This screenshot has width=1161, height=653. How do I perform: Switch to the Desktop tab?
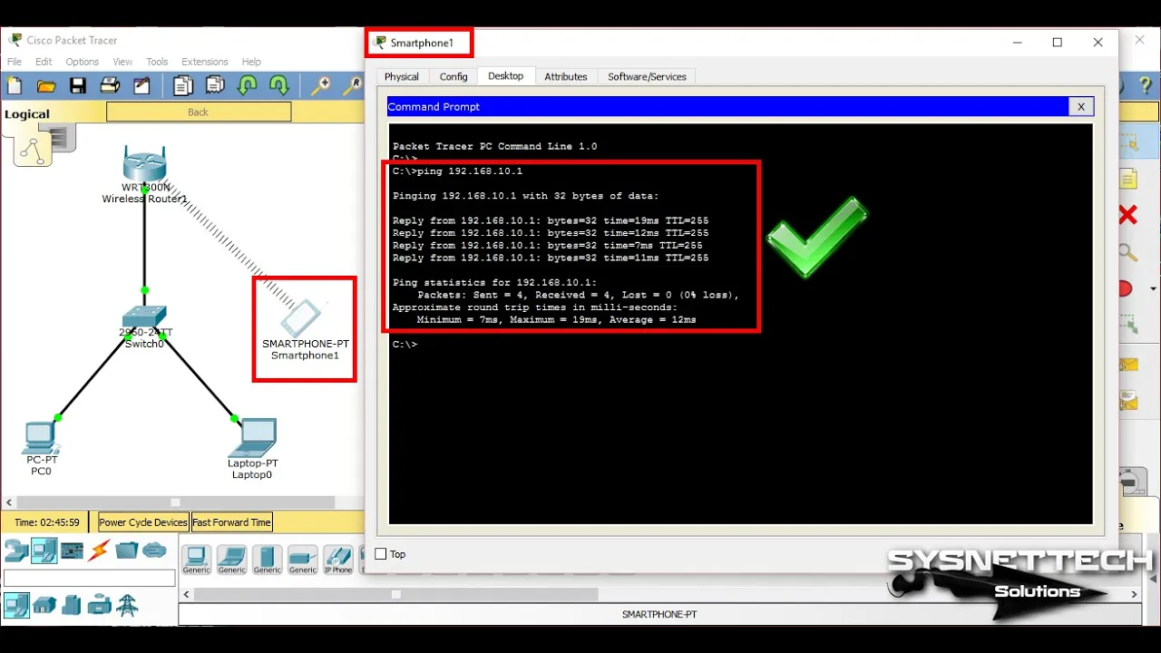[x=505, y=76]
